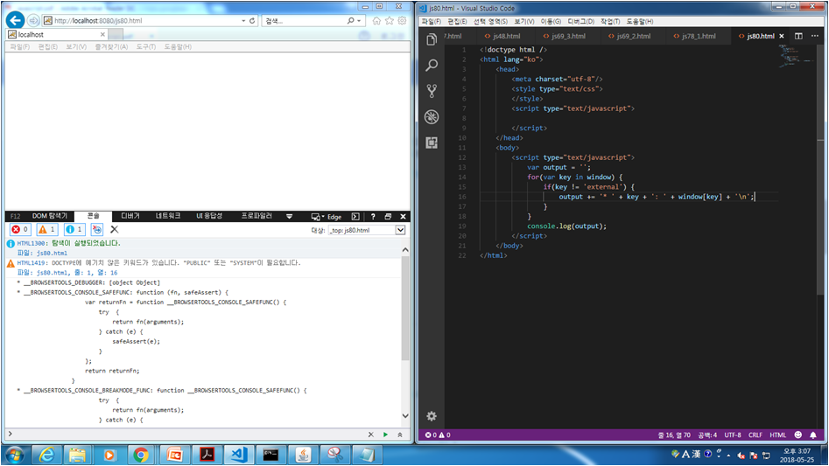Image resolution: width=829 pixels, height=466 pixels.
Task: Close the js80.html editor tab
Action: point(782,36)
